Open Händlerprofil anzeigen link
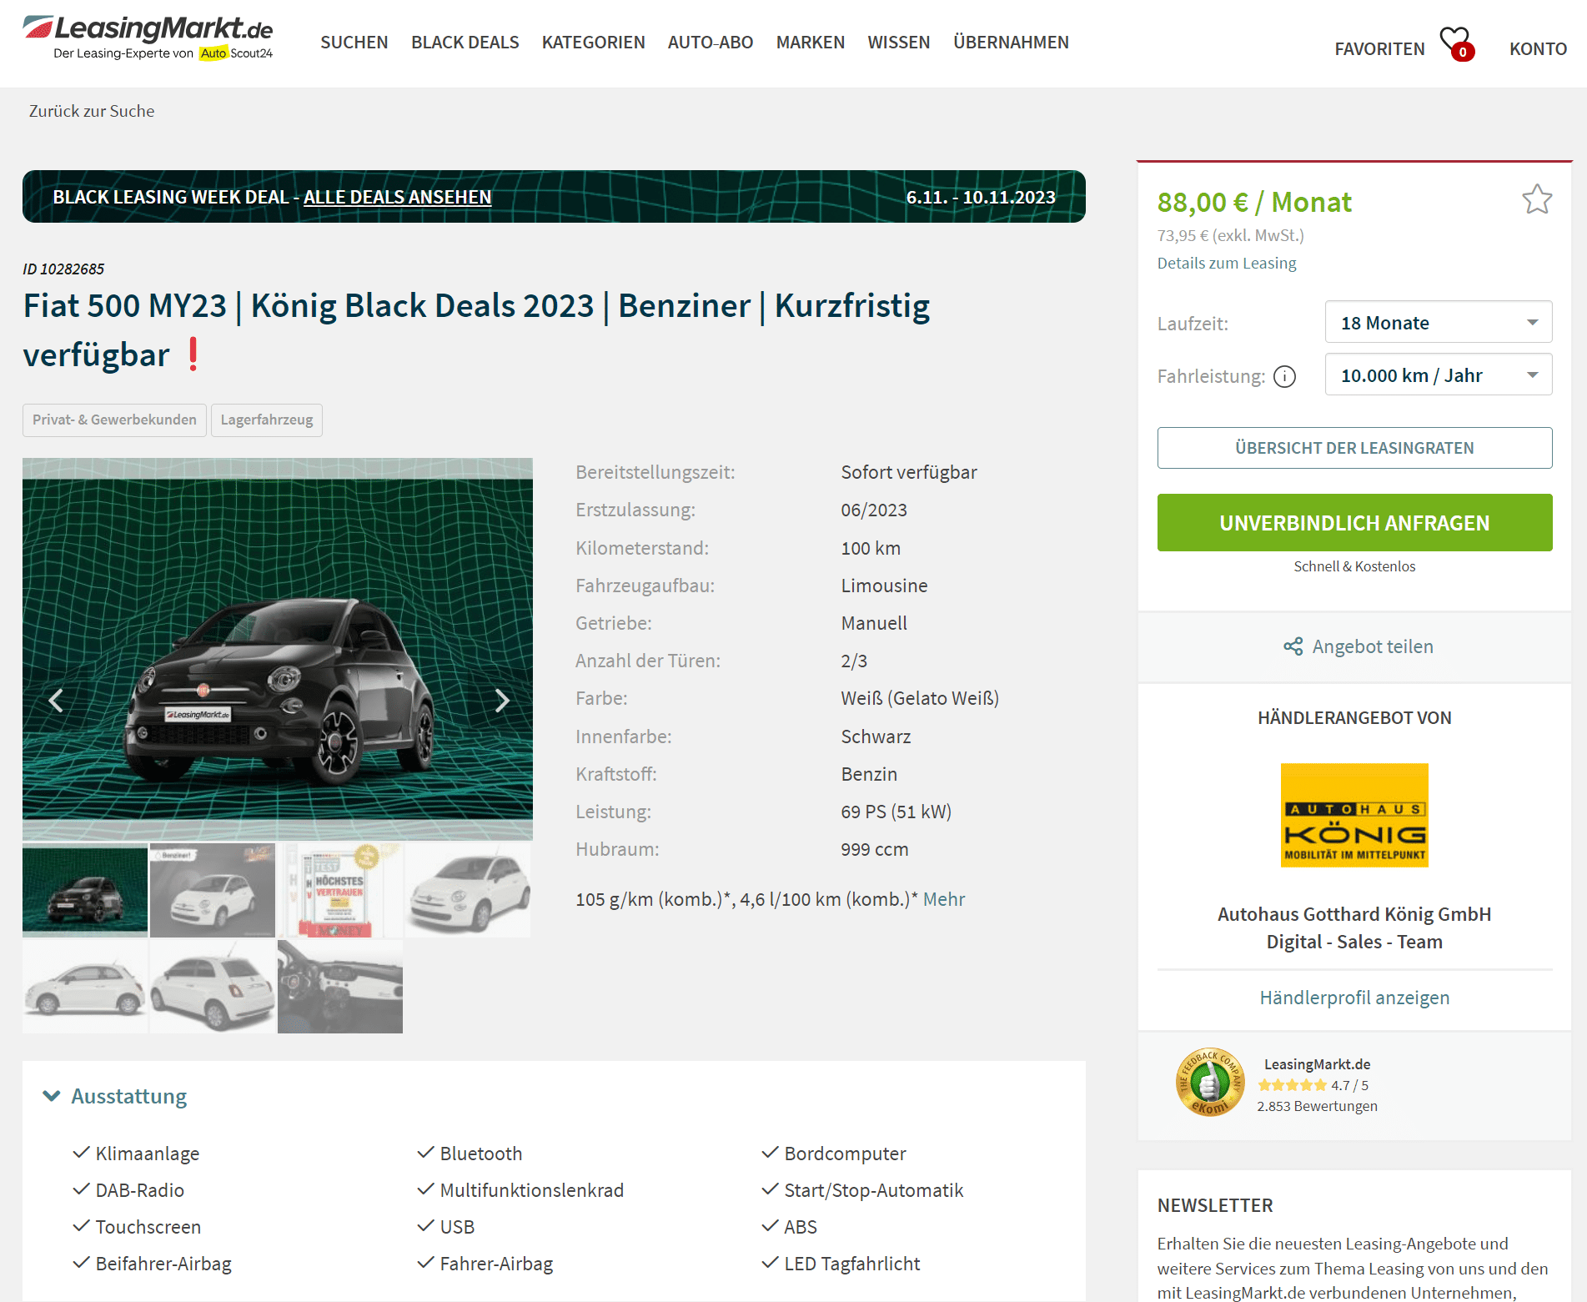 coord(1354,998)
